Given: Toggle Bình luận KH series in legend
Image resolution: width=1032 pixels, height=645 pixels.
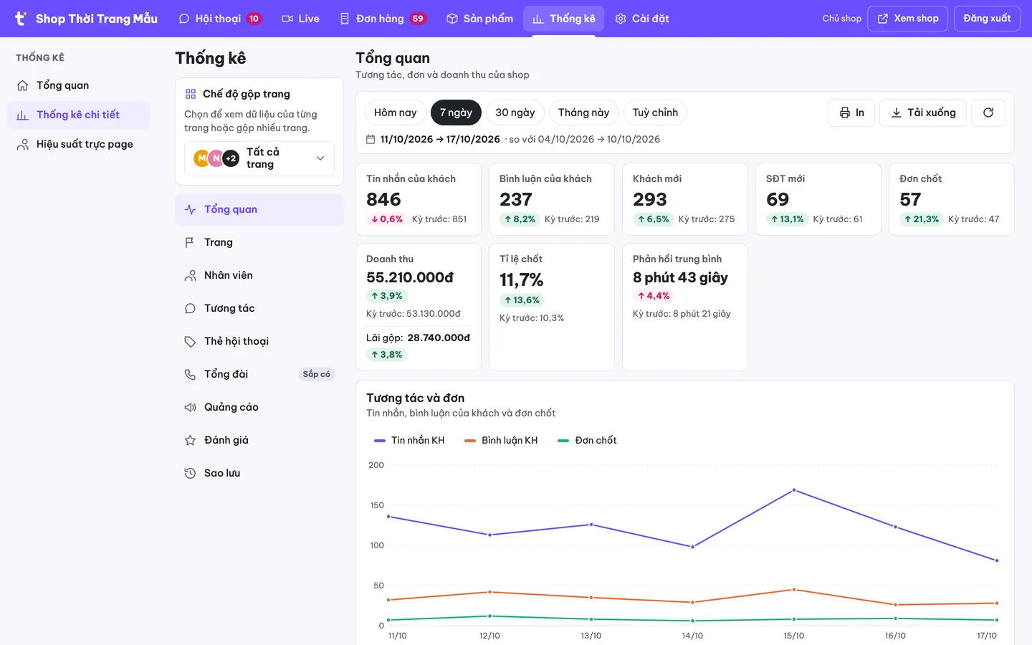Looking at the screenshot, I should pos(501,440).
